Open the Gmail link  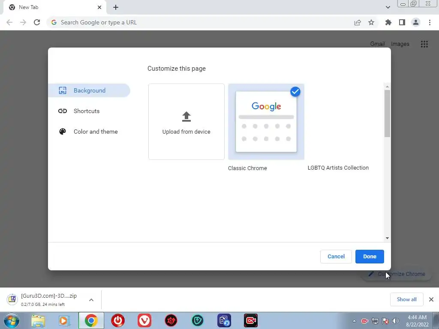(x=377, y=44)
